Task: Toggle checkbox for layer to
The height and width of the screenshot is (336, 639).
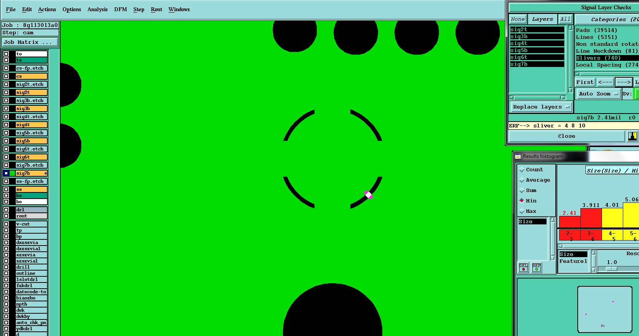Action: (6, 54)
